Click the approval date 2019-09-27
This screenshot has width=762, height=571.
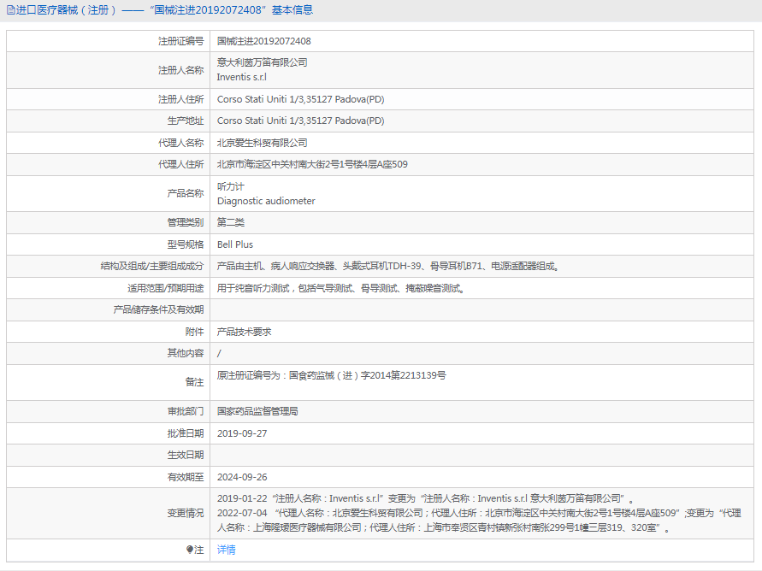(x=242, y=433)
